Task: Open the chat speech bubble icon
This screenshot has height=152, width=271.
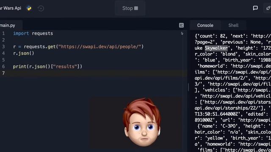Action: coord(255,8)
